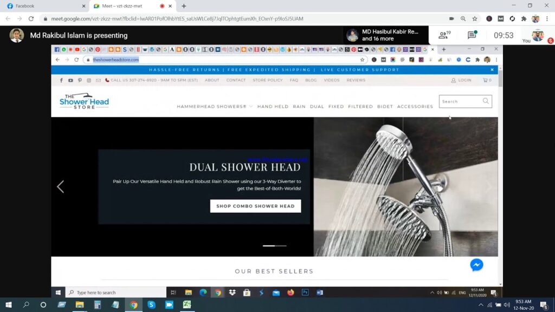Open the Meet chat icon
This screenshot has height=312, width=555.
(x=472, y=35)
